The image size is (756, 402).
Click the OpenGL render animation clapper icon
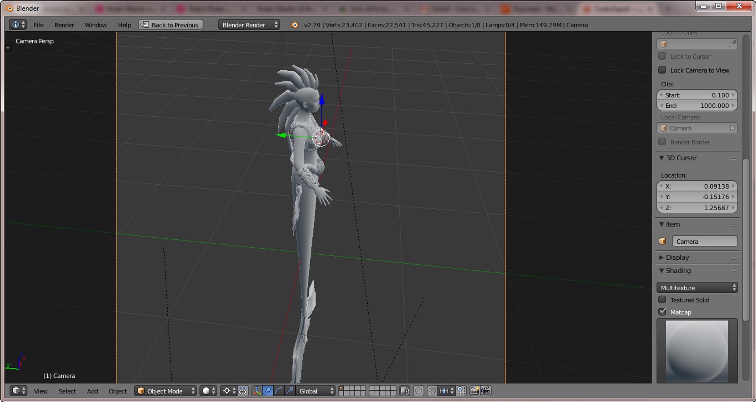pyautogui.click(x=485, y=391)
